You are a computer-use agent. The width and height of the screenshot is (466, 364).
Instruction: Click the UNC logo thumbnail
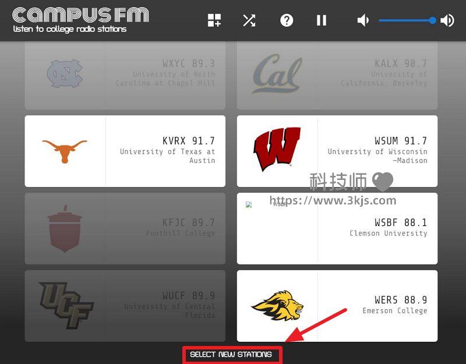[x=65, y=73]
